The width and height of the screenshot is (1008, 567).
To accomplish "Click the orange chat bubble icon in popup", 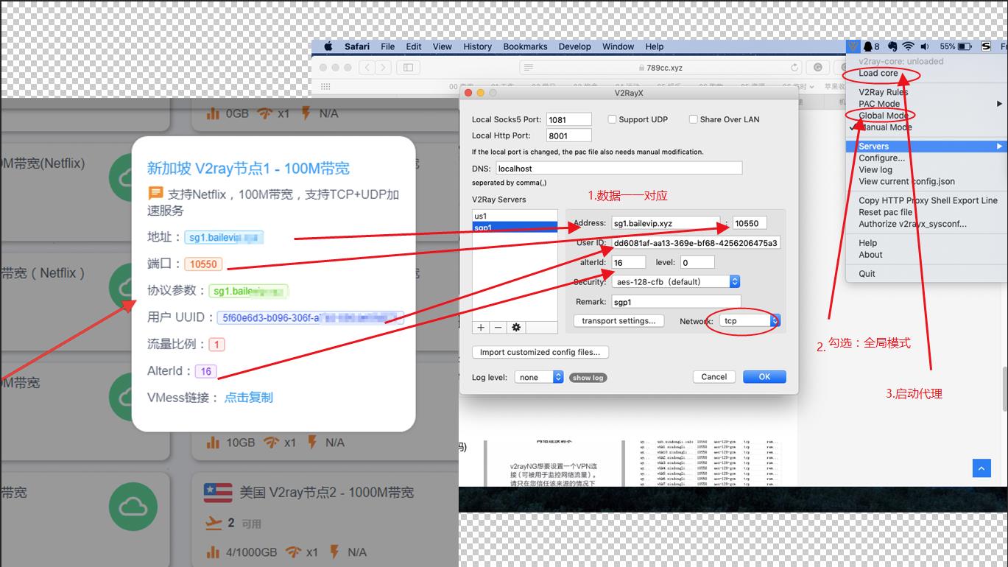I will 155,194.
